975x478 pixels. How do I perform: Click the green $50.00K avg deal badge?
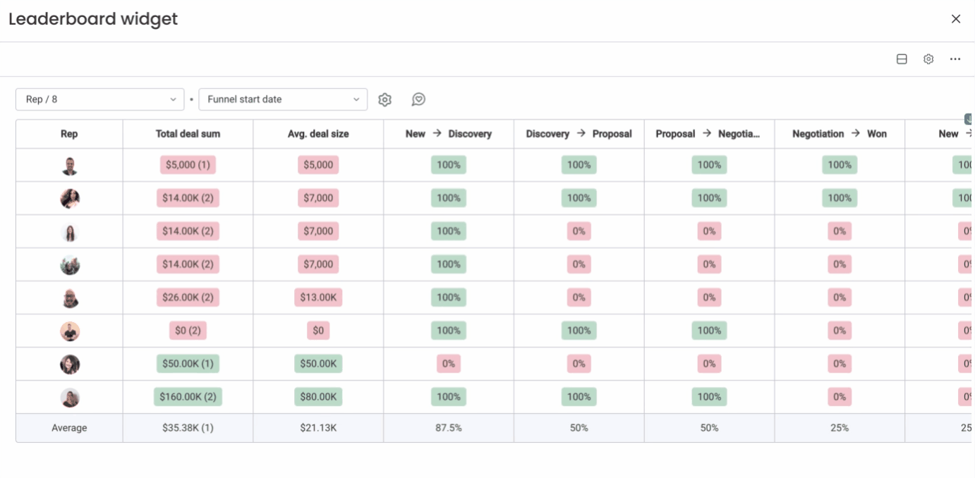coord(318,364)
